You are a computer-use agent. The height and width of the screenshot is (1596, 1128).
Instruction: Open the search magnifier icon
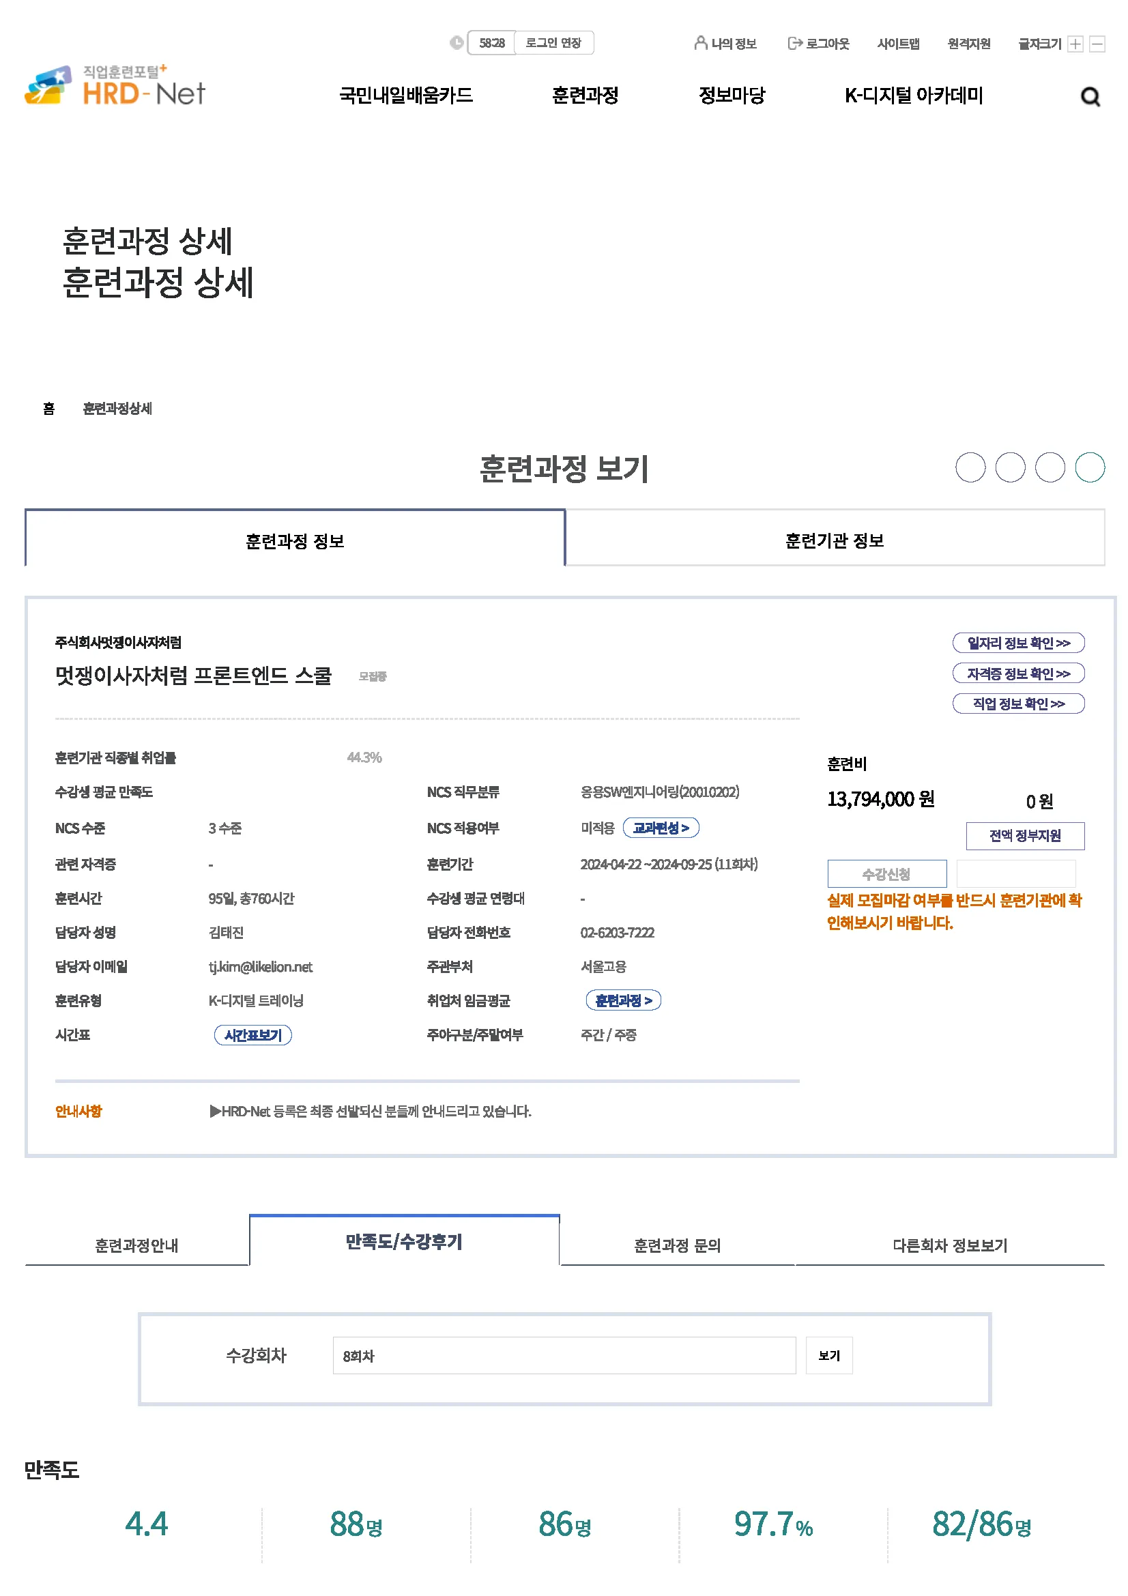pyautogui.click(x=1089, y=97)
